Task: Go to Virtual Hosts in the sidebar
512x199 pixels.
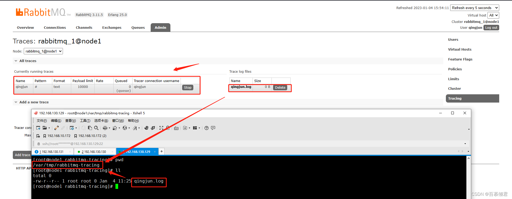Action: [x=460, y=49]
